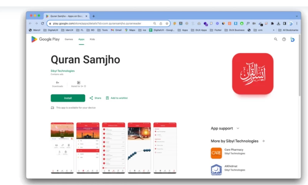Viewport: 308px width, 185px height.
Task: Click the green Install button
Action: tap(68, 98)
